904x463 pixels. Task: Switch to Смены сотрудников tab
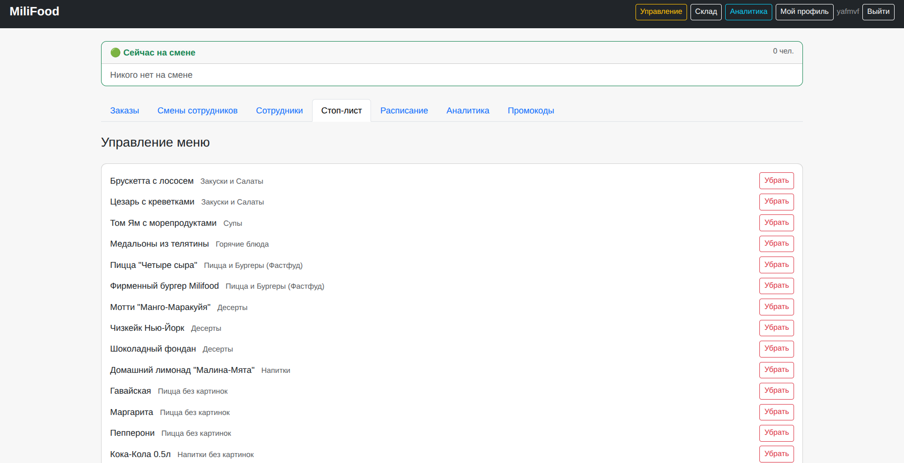(x=198, y=110)
